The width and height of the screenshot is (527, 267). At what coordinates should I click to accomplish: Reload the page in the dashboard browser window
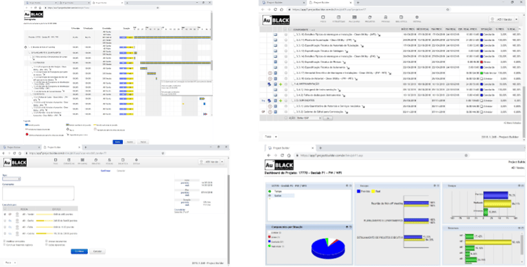pos(283,156)
